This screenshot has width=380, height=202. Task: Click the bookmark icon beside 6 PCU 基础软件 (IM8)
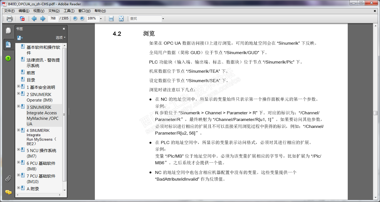pyautogui.click(x=23, y=163)
